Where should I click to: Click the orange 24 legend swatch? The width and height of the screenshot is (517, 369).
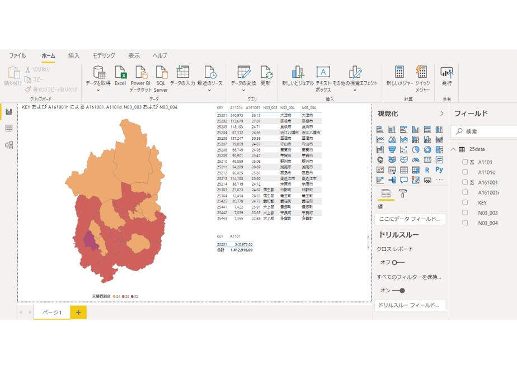(x=114, y=296)
